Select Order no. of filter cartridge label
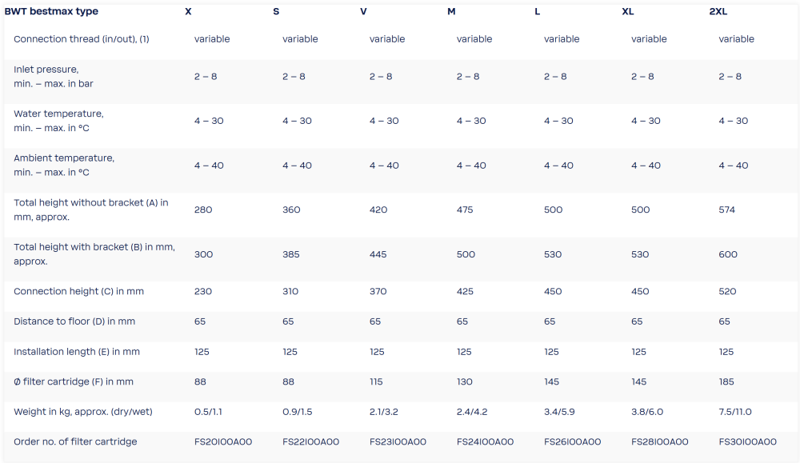The image size is (800, 463). click(75, 441)
